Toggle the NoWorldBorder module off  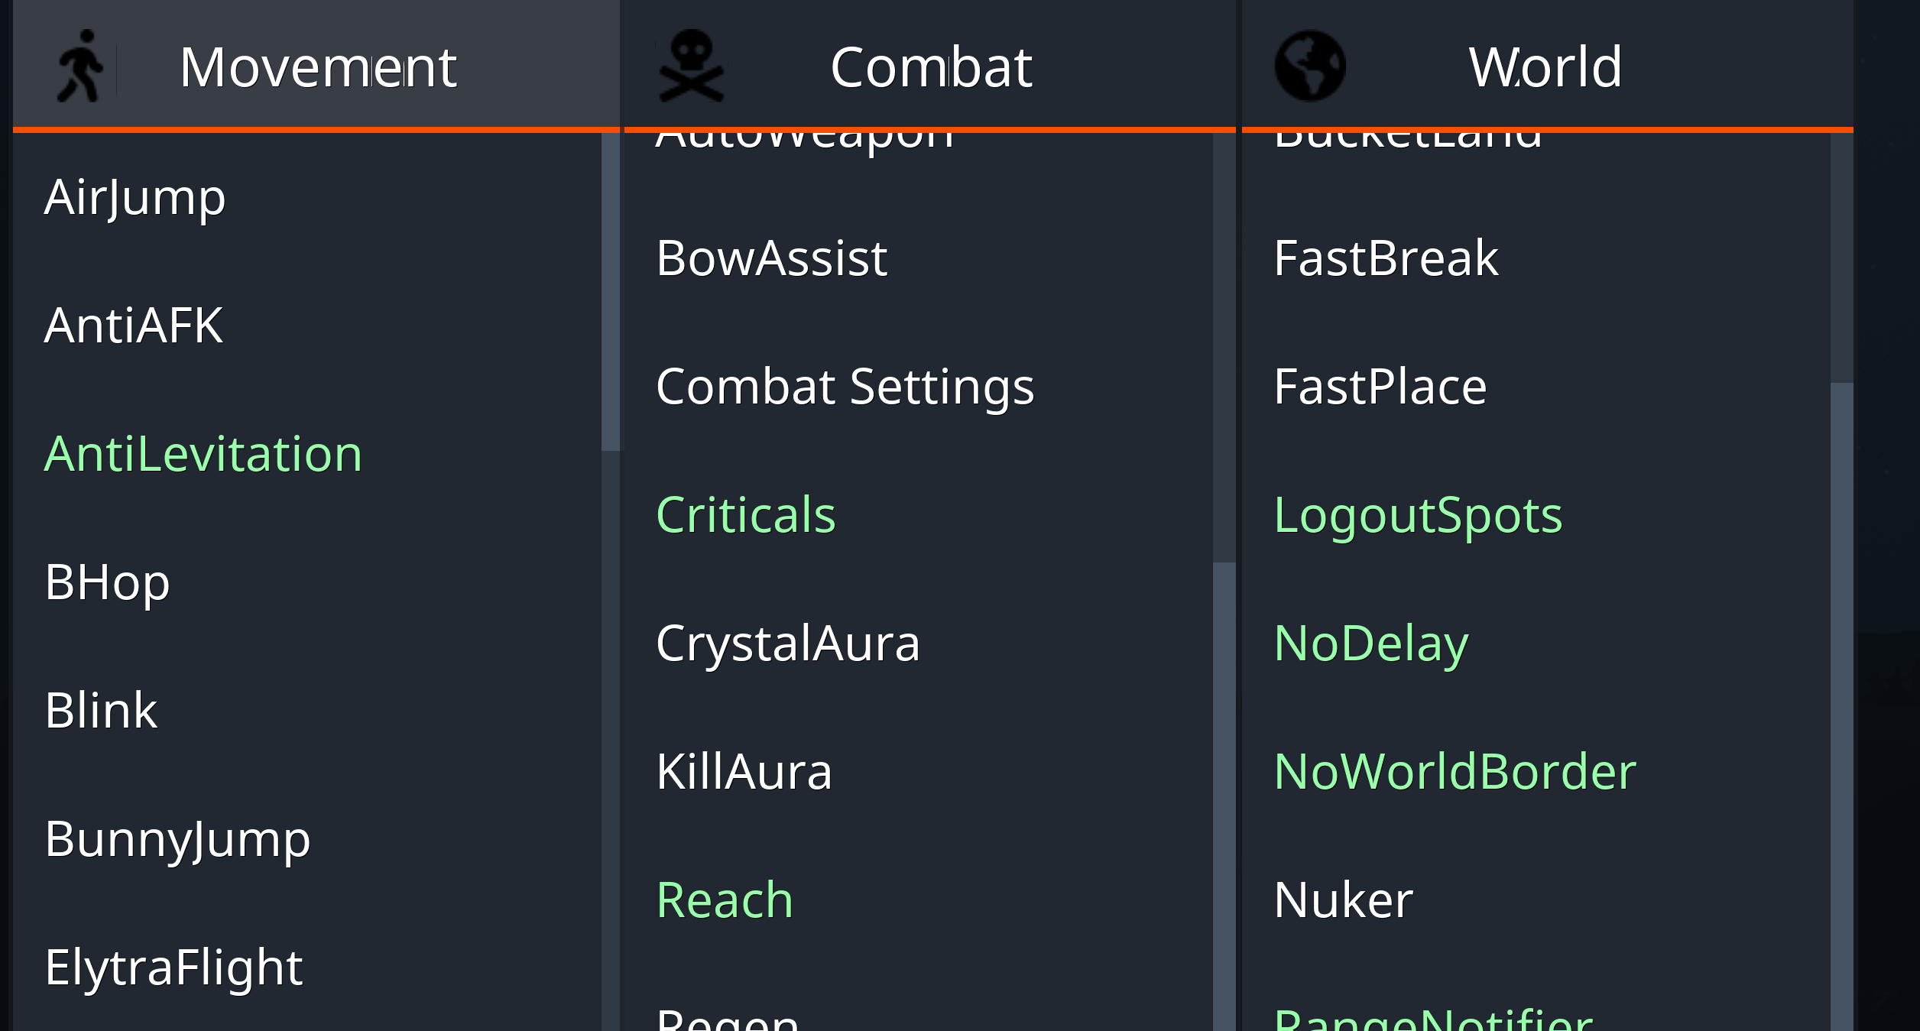pyautogui.click(x=1536, y=771)
